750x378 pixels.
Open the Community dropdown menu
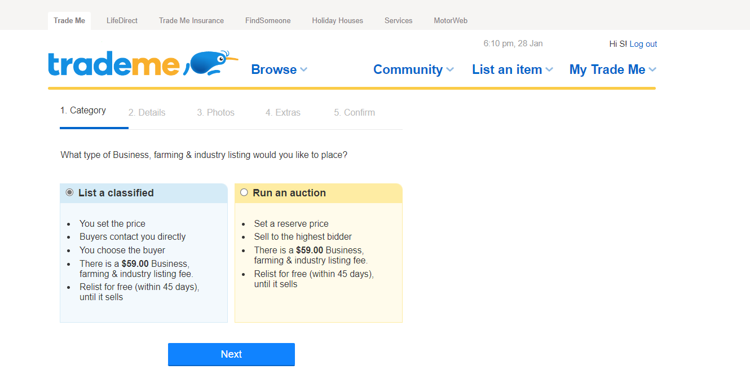coord(413,69)
